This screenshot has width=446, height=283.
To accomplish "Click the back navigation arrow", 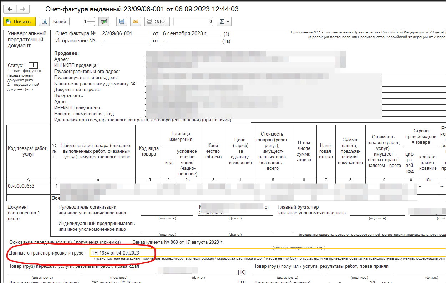I will coord(10,9).
